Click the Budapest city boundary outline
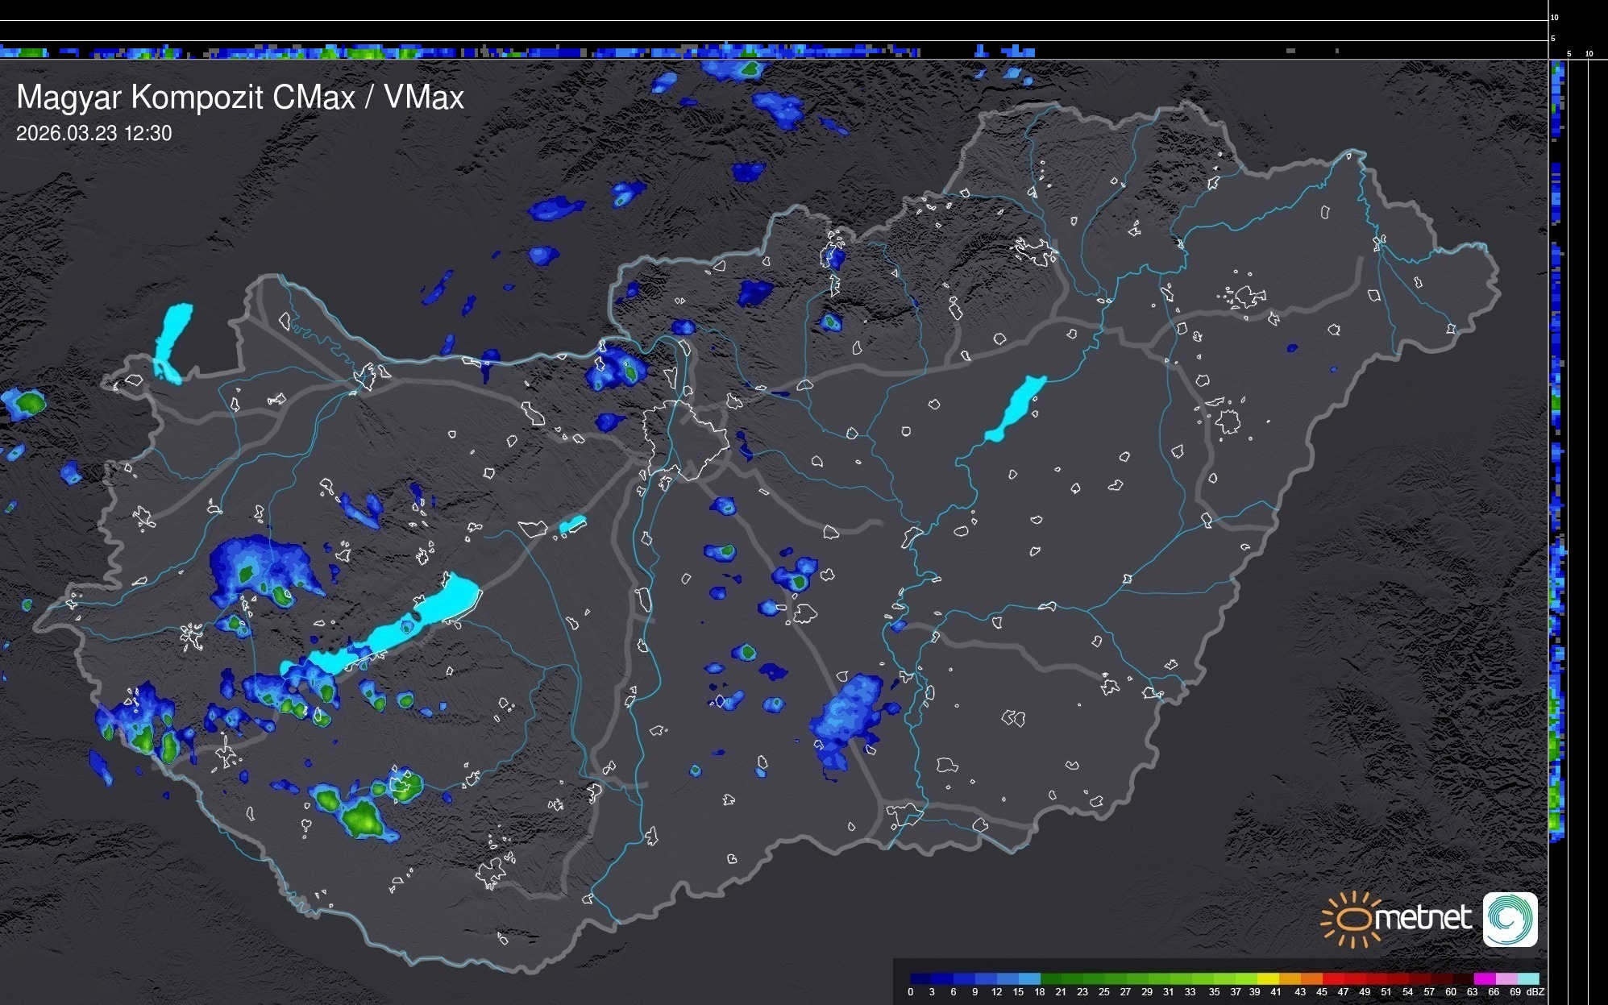This screenshot has height=1005, width=1608. click(x=685, y=439)
